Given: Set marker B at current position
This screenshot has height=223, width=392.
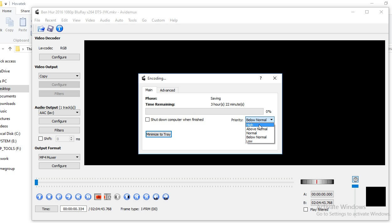Looking at the screenshot, I should pos(107,197).
